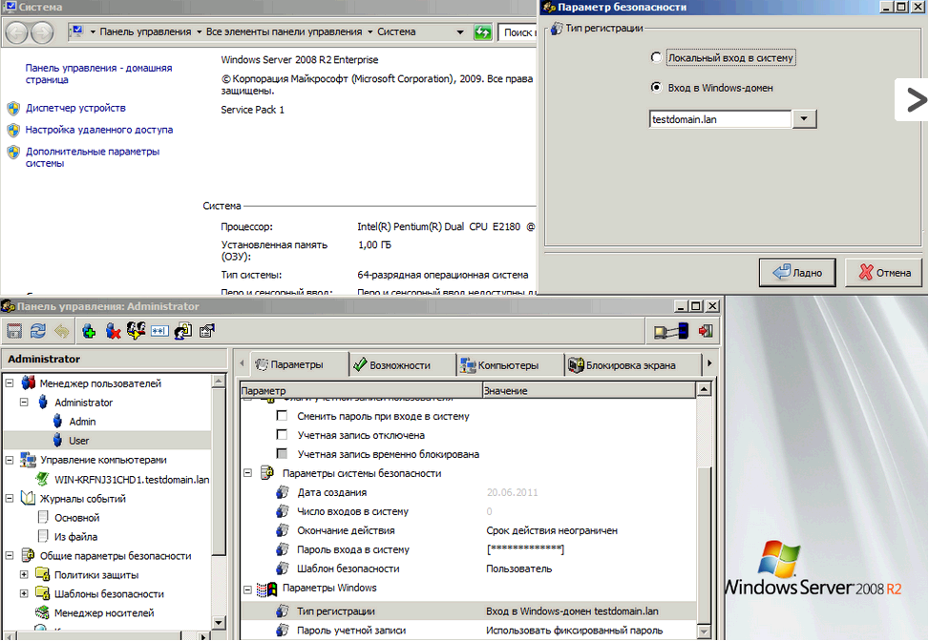Click the back arrow in the Система window
This screenshot has height=641, width=929.
tap(17, 32)
